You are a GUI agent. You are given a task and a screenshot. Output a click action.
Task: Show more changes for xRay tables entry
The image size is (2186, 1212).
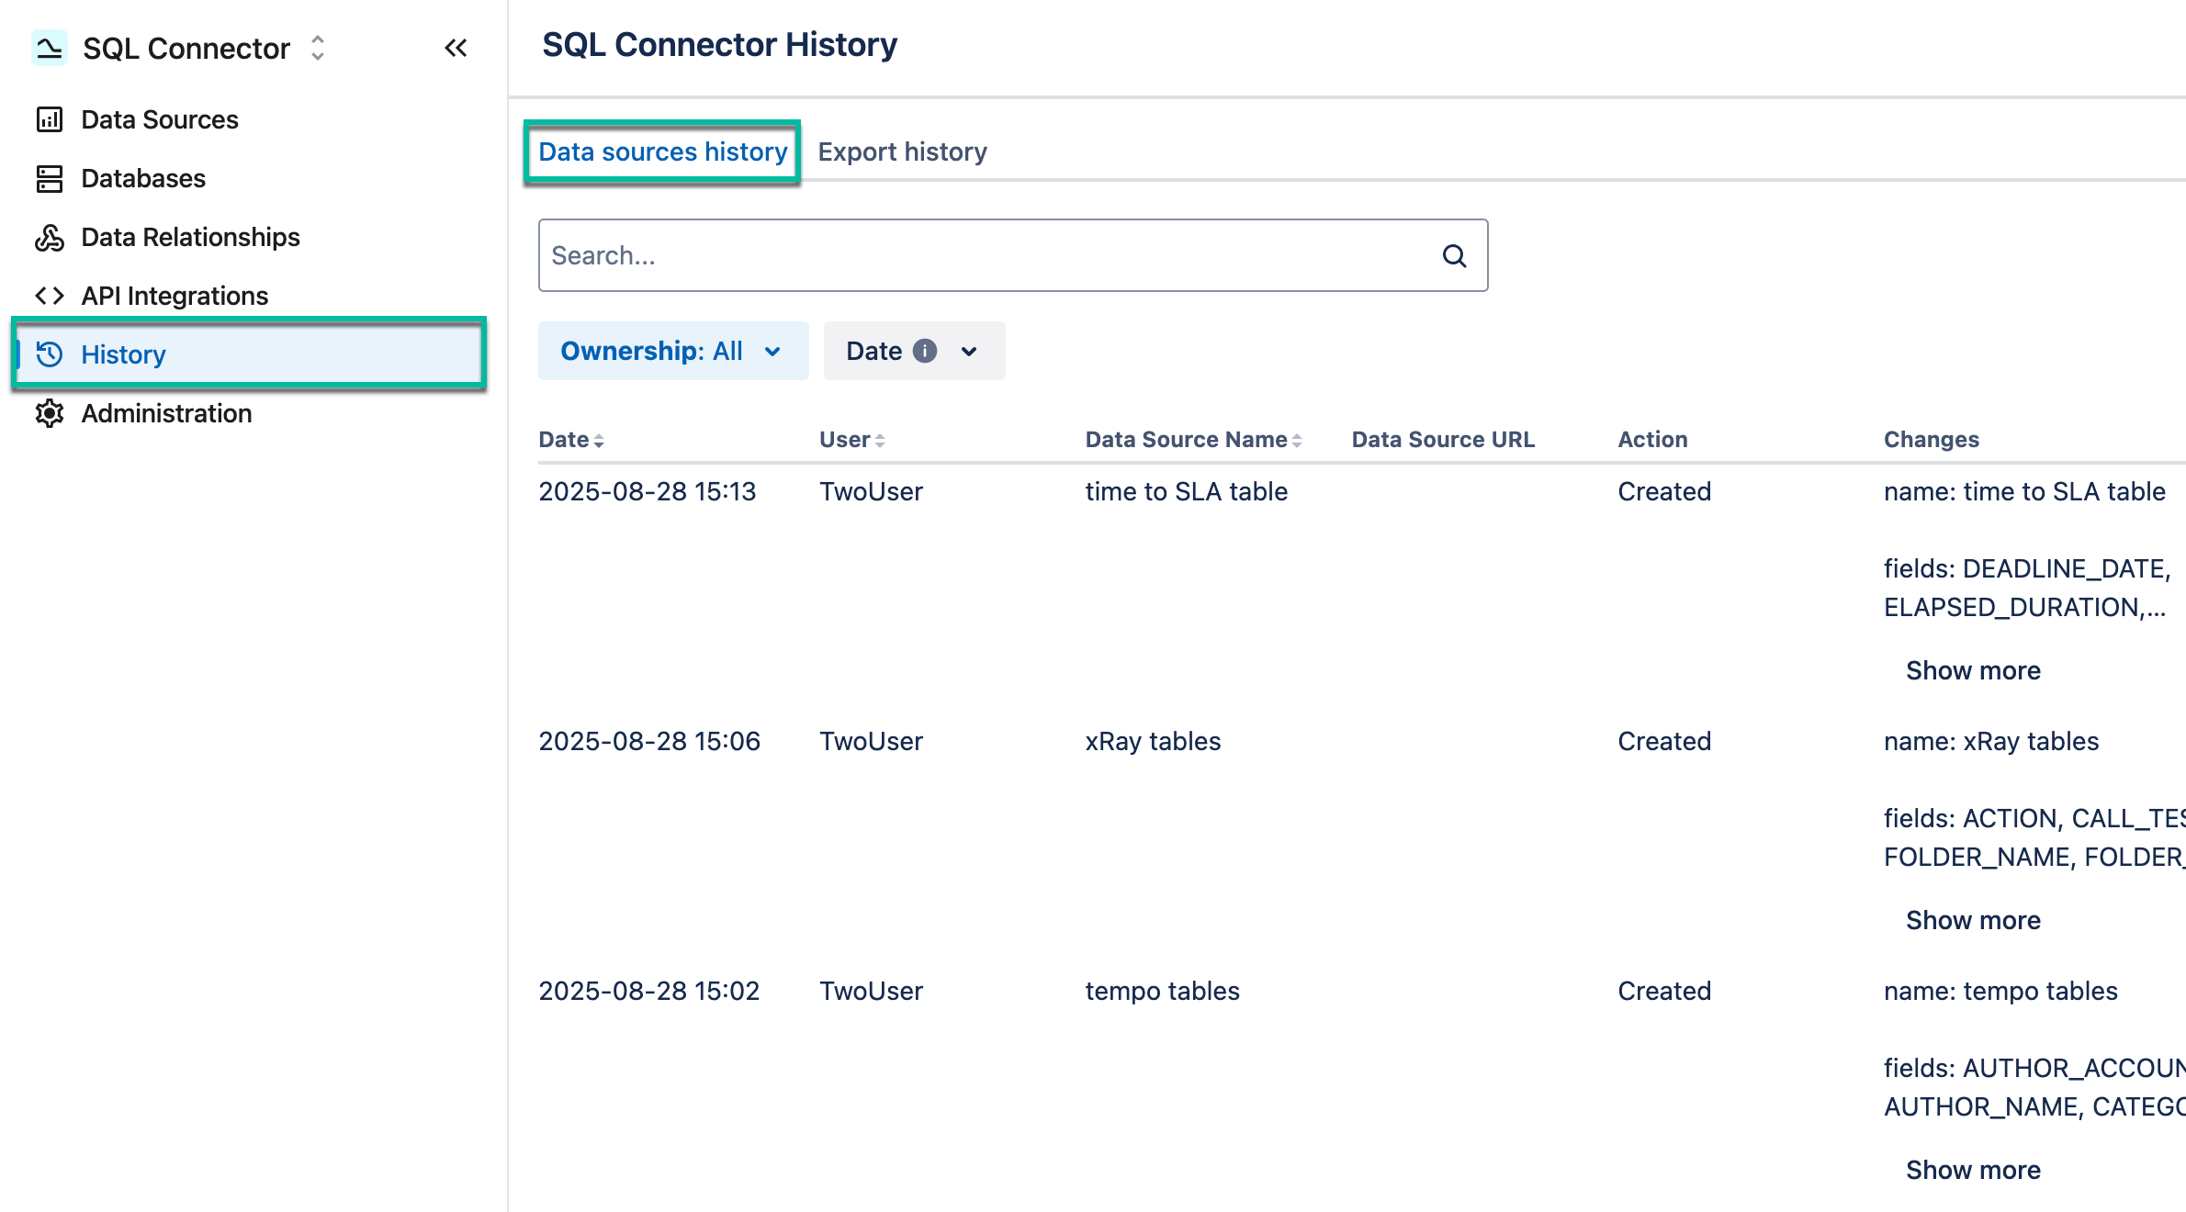1972,919
